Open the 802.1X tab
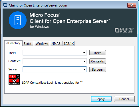Screen dimensions: 139x107 69,44
